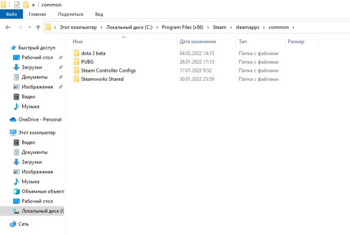Open Музыка under Этот компьютер

30,181
